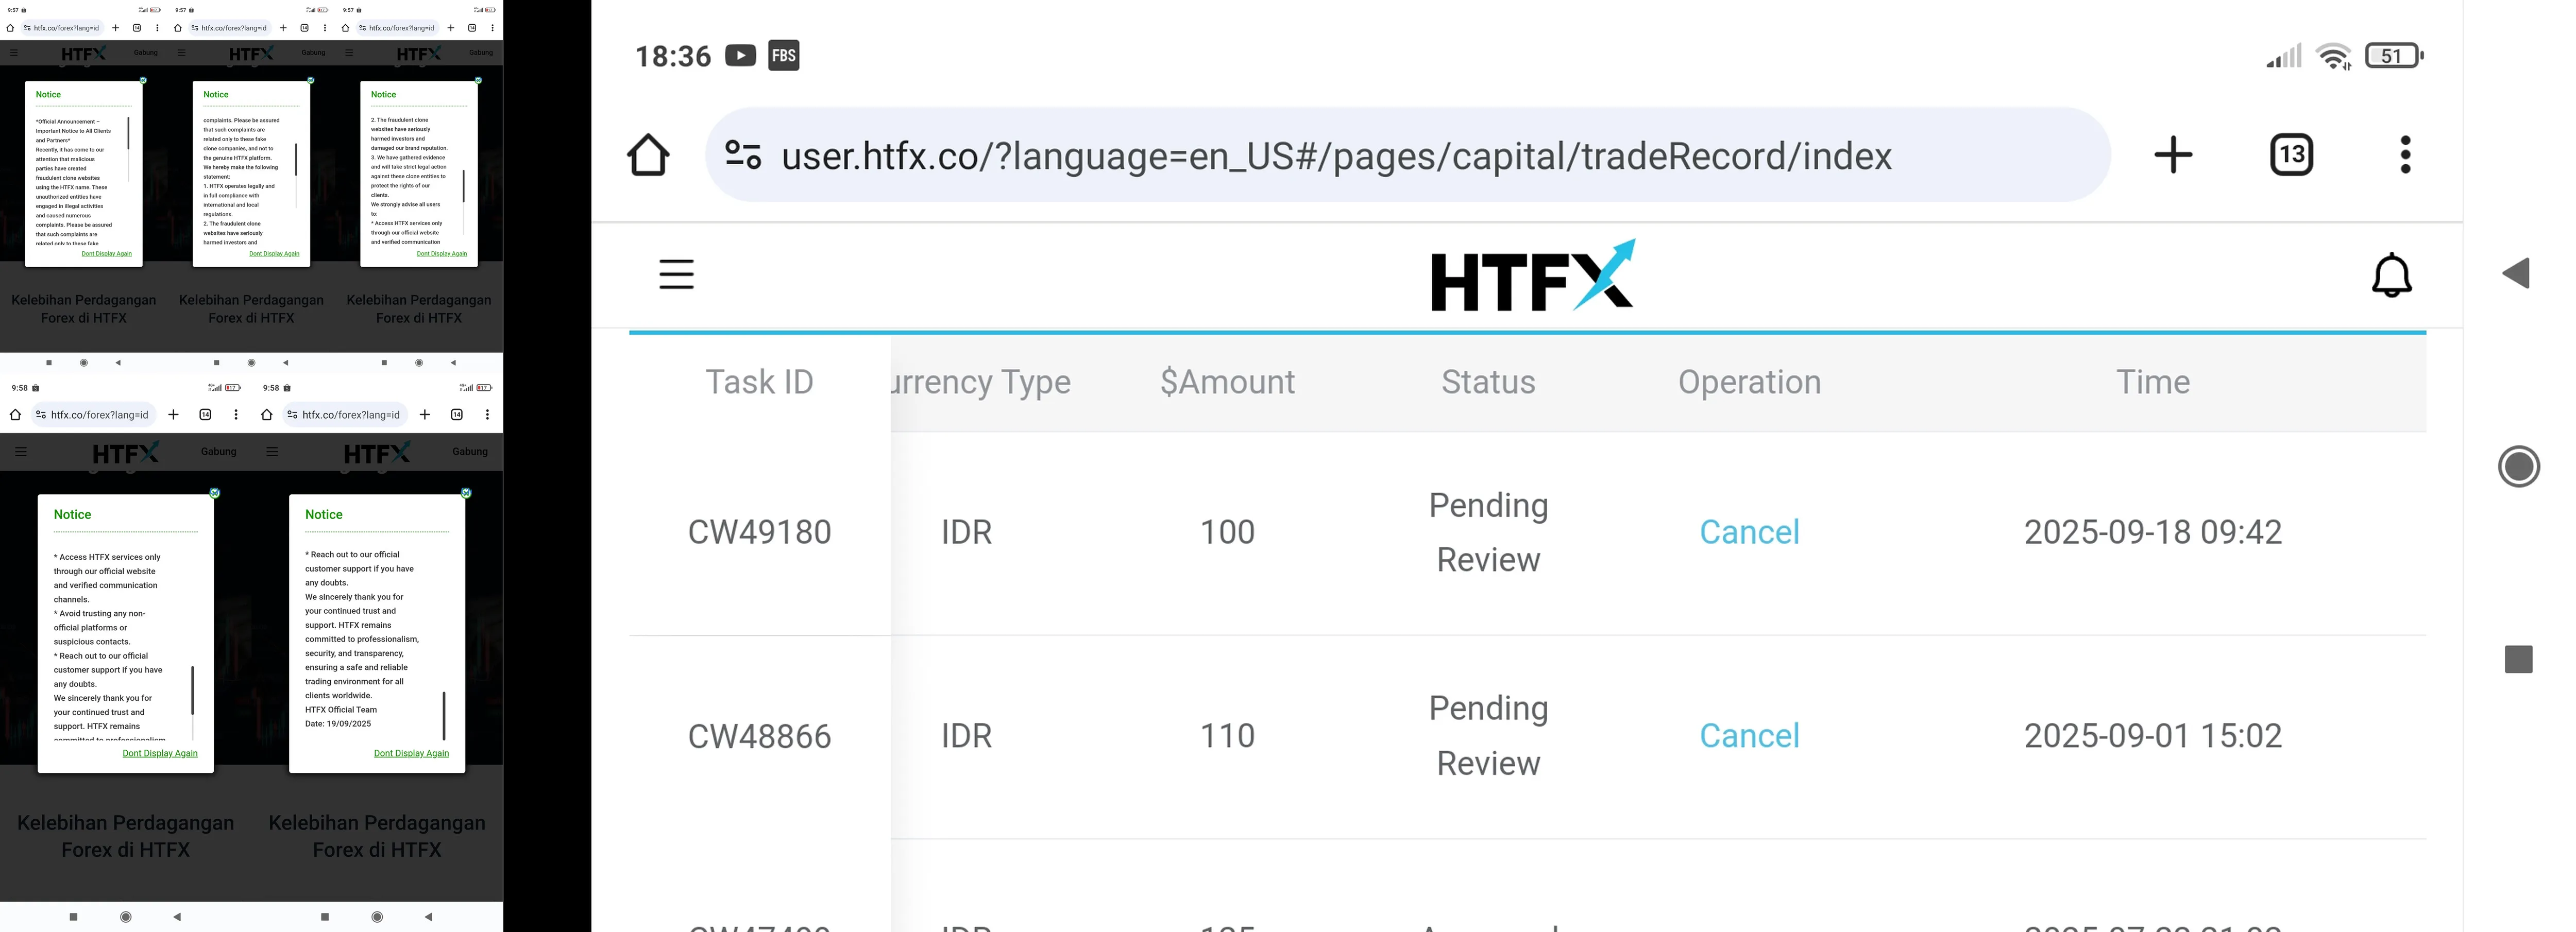
Task: Close the notice starting with 'Official Announcement'
Action: (143, 81)
